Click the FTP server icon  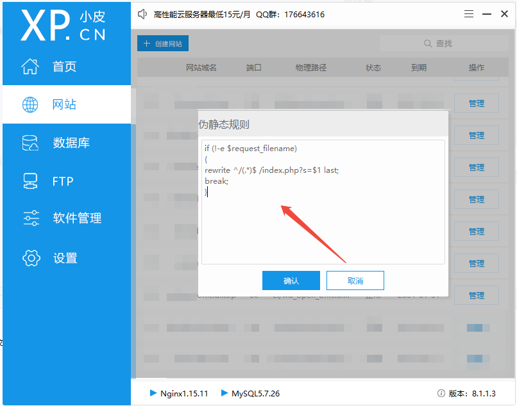point(30,181)
